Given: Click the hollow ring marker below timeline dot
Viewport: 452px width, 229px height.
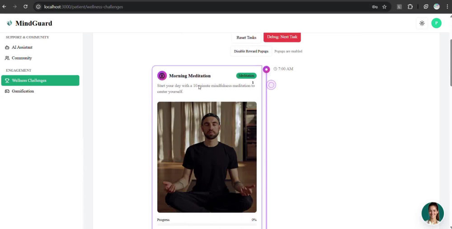Looking at the screenshot, I should point(271,85).
